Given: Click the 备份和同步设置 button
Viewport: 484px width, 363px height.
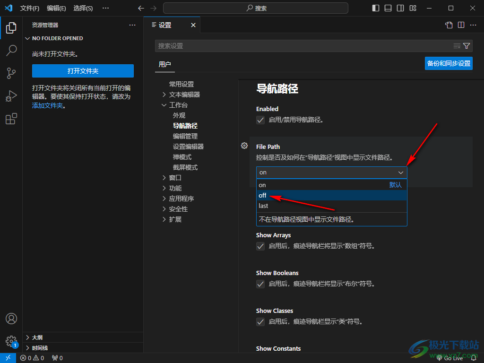Looking at the screenshot, I should coord(449,63).
